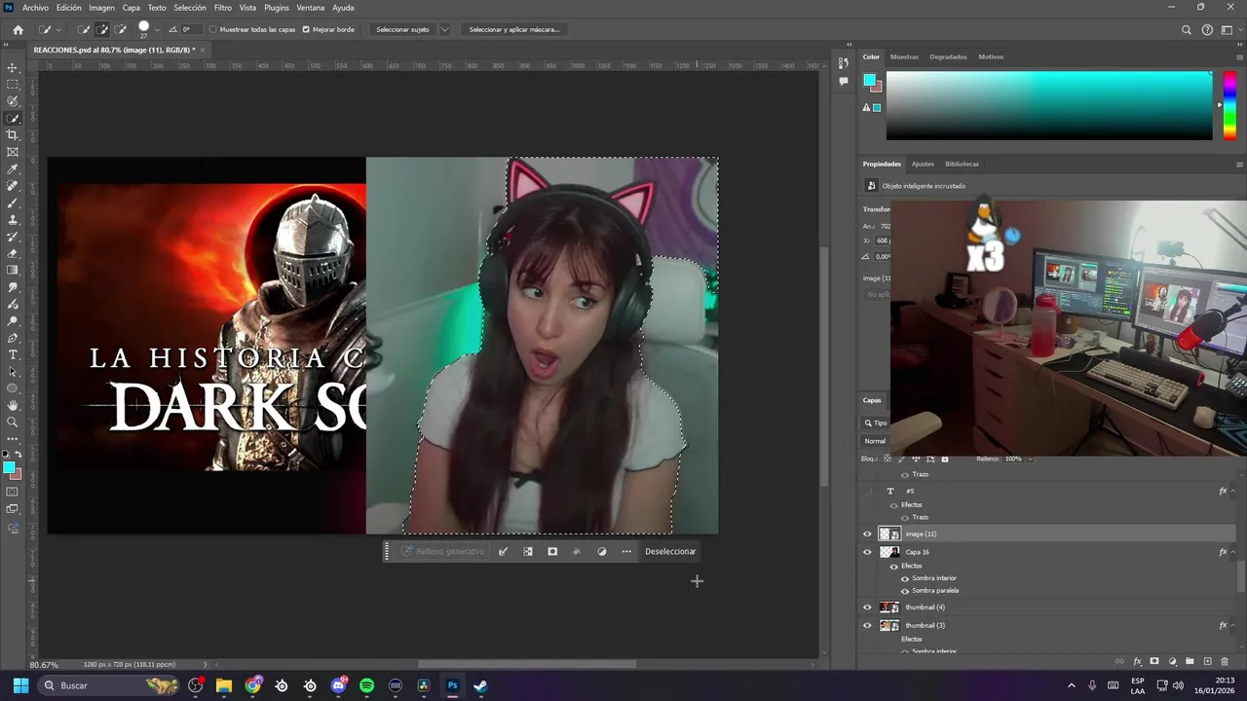Click the Home icon in options bar

18,29
